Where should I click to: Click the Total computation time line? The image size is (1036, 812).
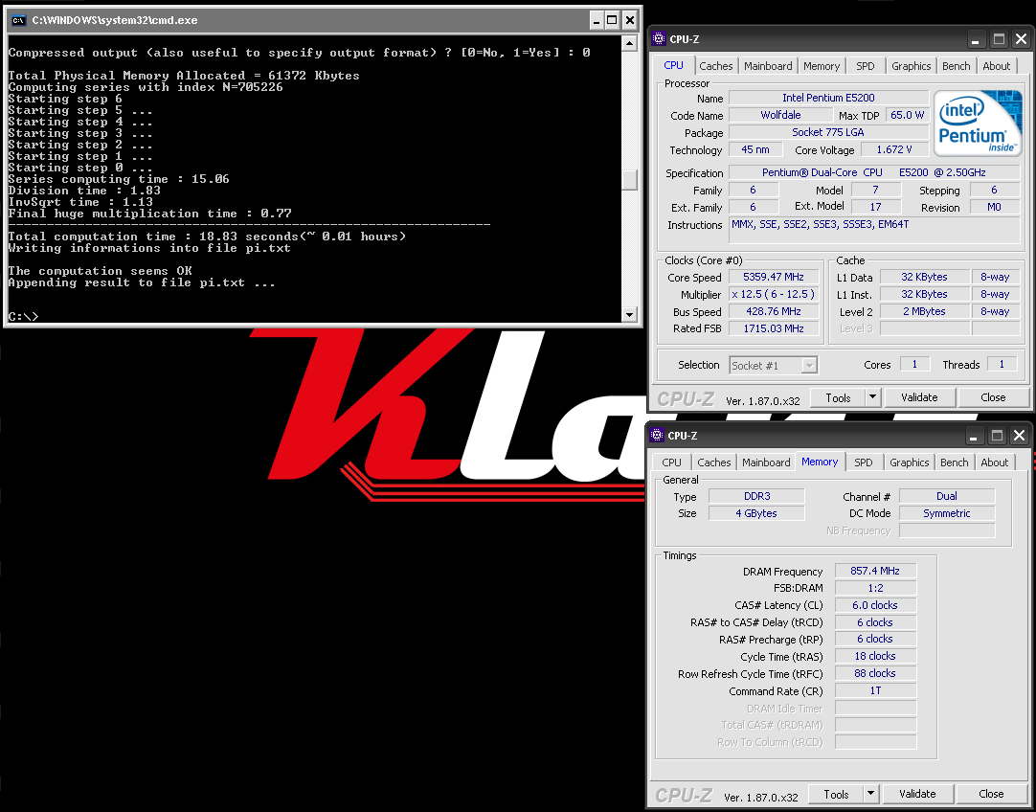[207, 237]
